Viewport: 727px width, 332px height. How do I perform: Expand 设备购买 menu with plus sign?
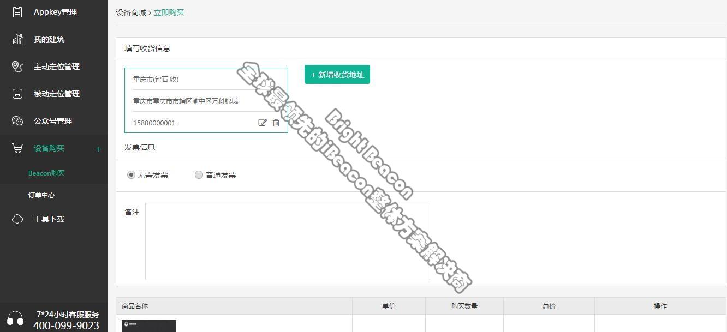point(98,149)
